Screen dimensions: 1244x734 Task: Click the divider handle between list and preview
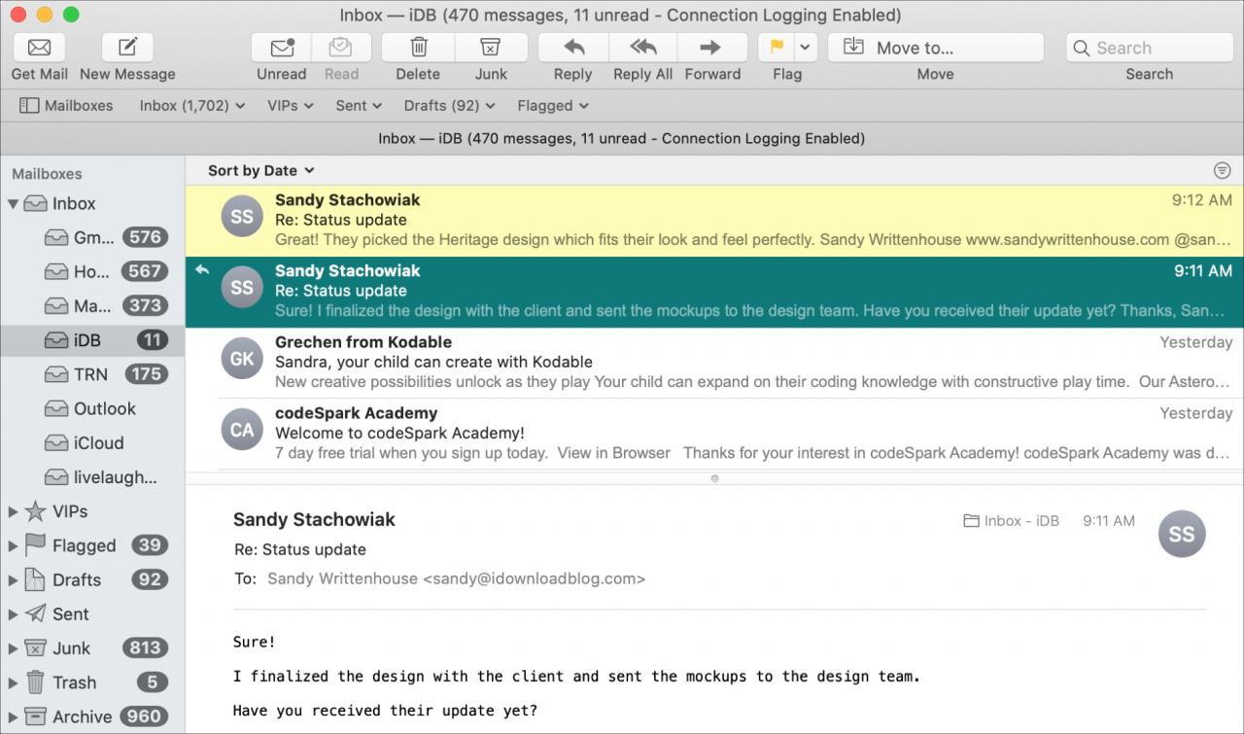[x=714, y=478]
